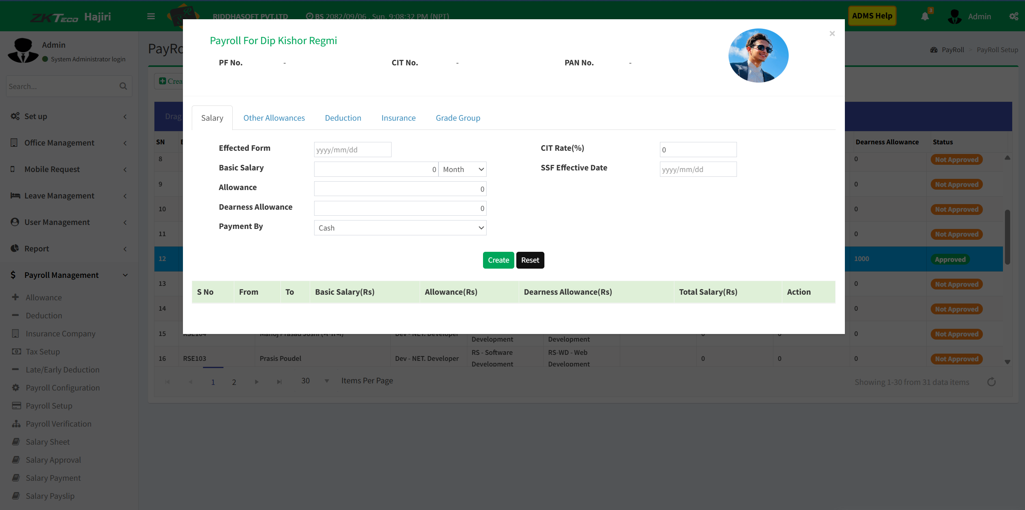Toggle the hamburger sidebar menu icon
1025x510 pixels.
pyautogui.click(x=151, y=16)
